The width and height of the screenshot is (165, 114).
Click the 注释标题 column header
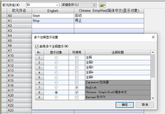click(118, 53)
